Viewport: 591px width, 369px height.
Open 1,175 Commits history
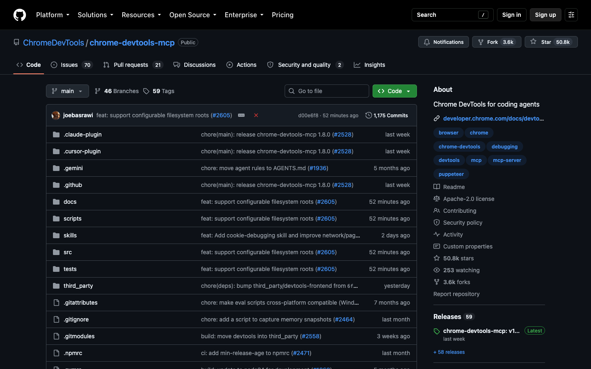click(387, 115)
